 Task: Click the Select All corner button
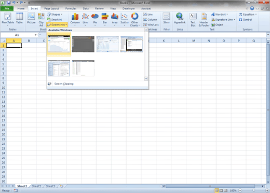pyautogui.click(x=3, y=41)
